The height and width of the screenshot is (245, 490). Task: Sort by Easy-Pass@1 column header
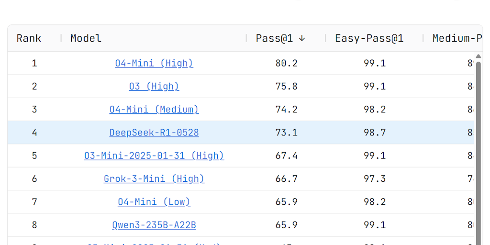click(369, 38)
